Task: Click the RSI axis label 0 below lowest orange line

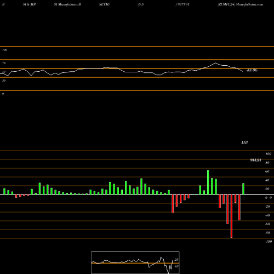Action: pyautogui.click(x=3, y=94)
